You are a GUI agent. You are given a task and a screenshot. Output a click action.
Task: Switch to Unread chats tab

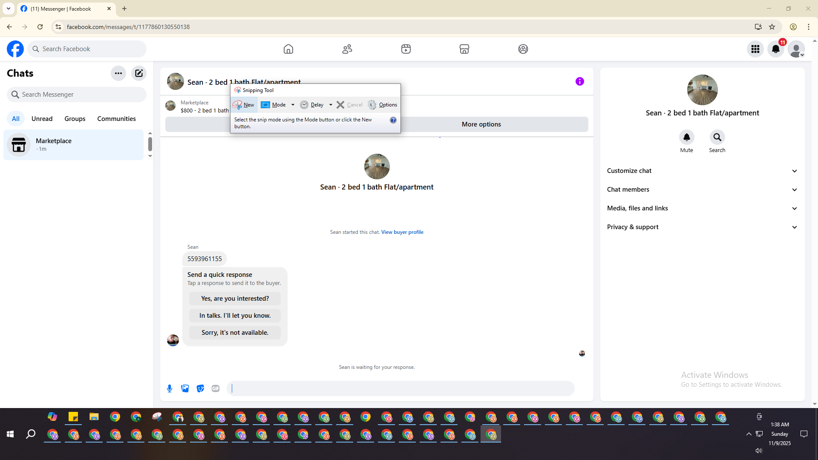(42, 119)
